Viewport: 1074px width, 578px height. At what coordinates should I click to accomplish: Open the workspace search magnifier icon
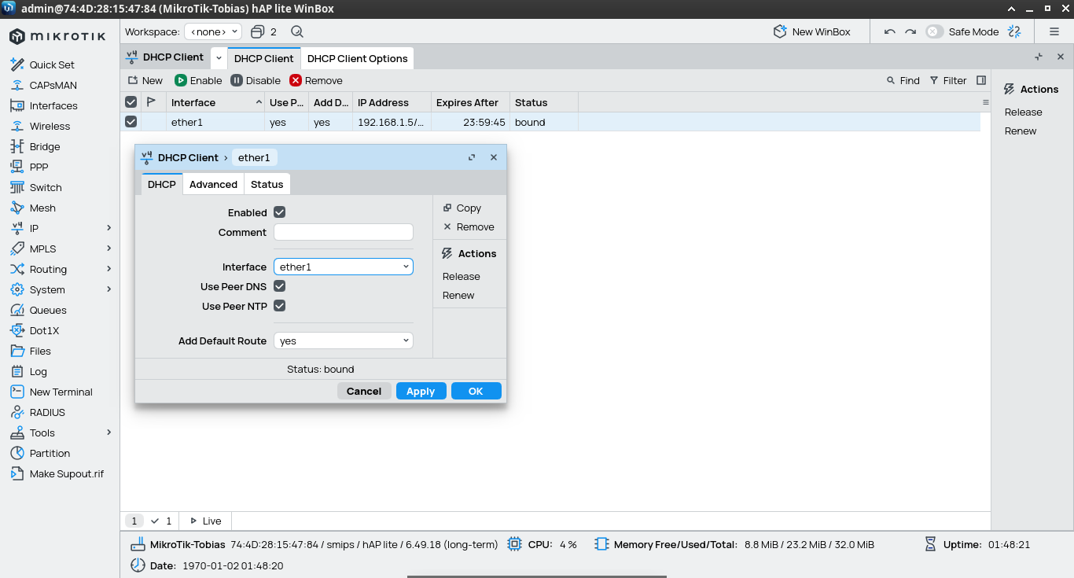tap(297, 31)
